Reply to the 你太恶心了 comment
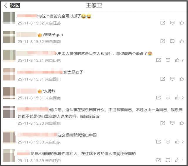The width and height of the screenshot is (188, 166). pos(172,79)
